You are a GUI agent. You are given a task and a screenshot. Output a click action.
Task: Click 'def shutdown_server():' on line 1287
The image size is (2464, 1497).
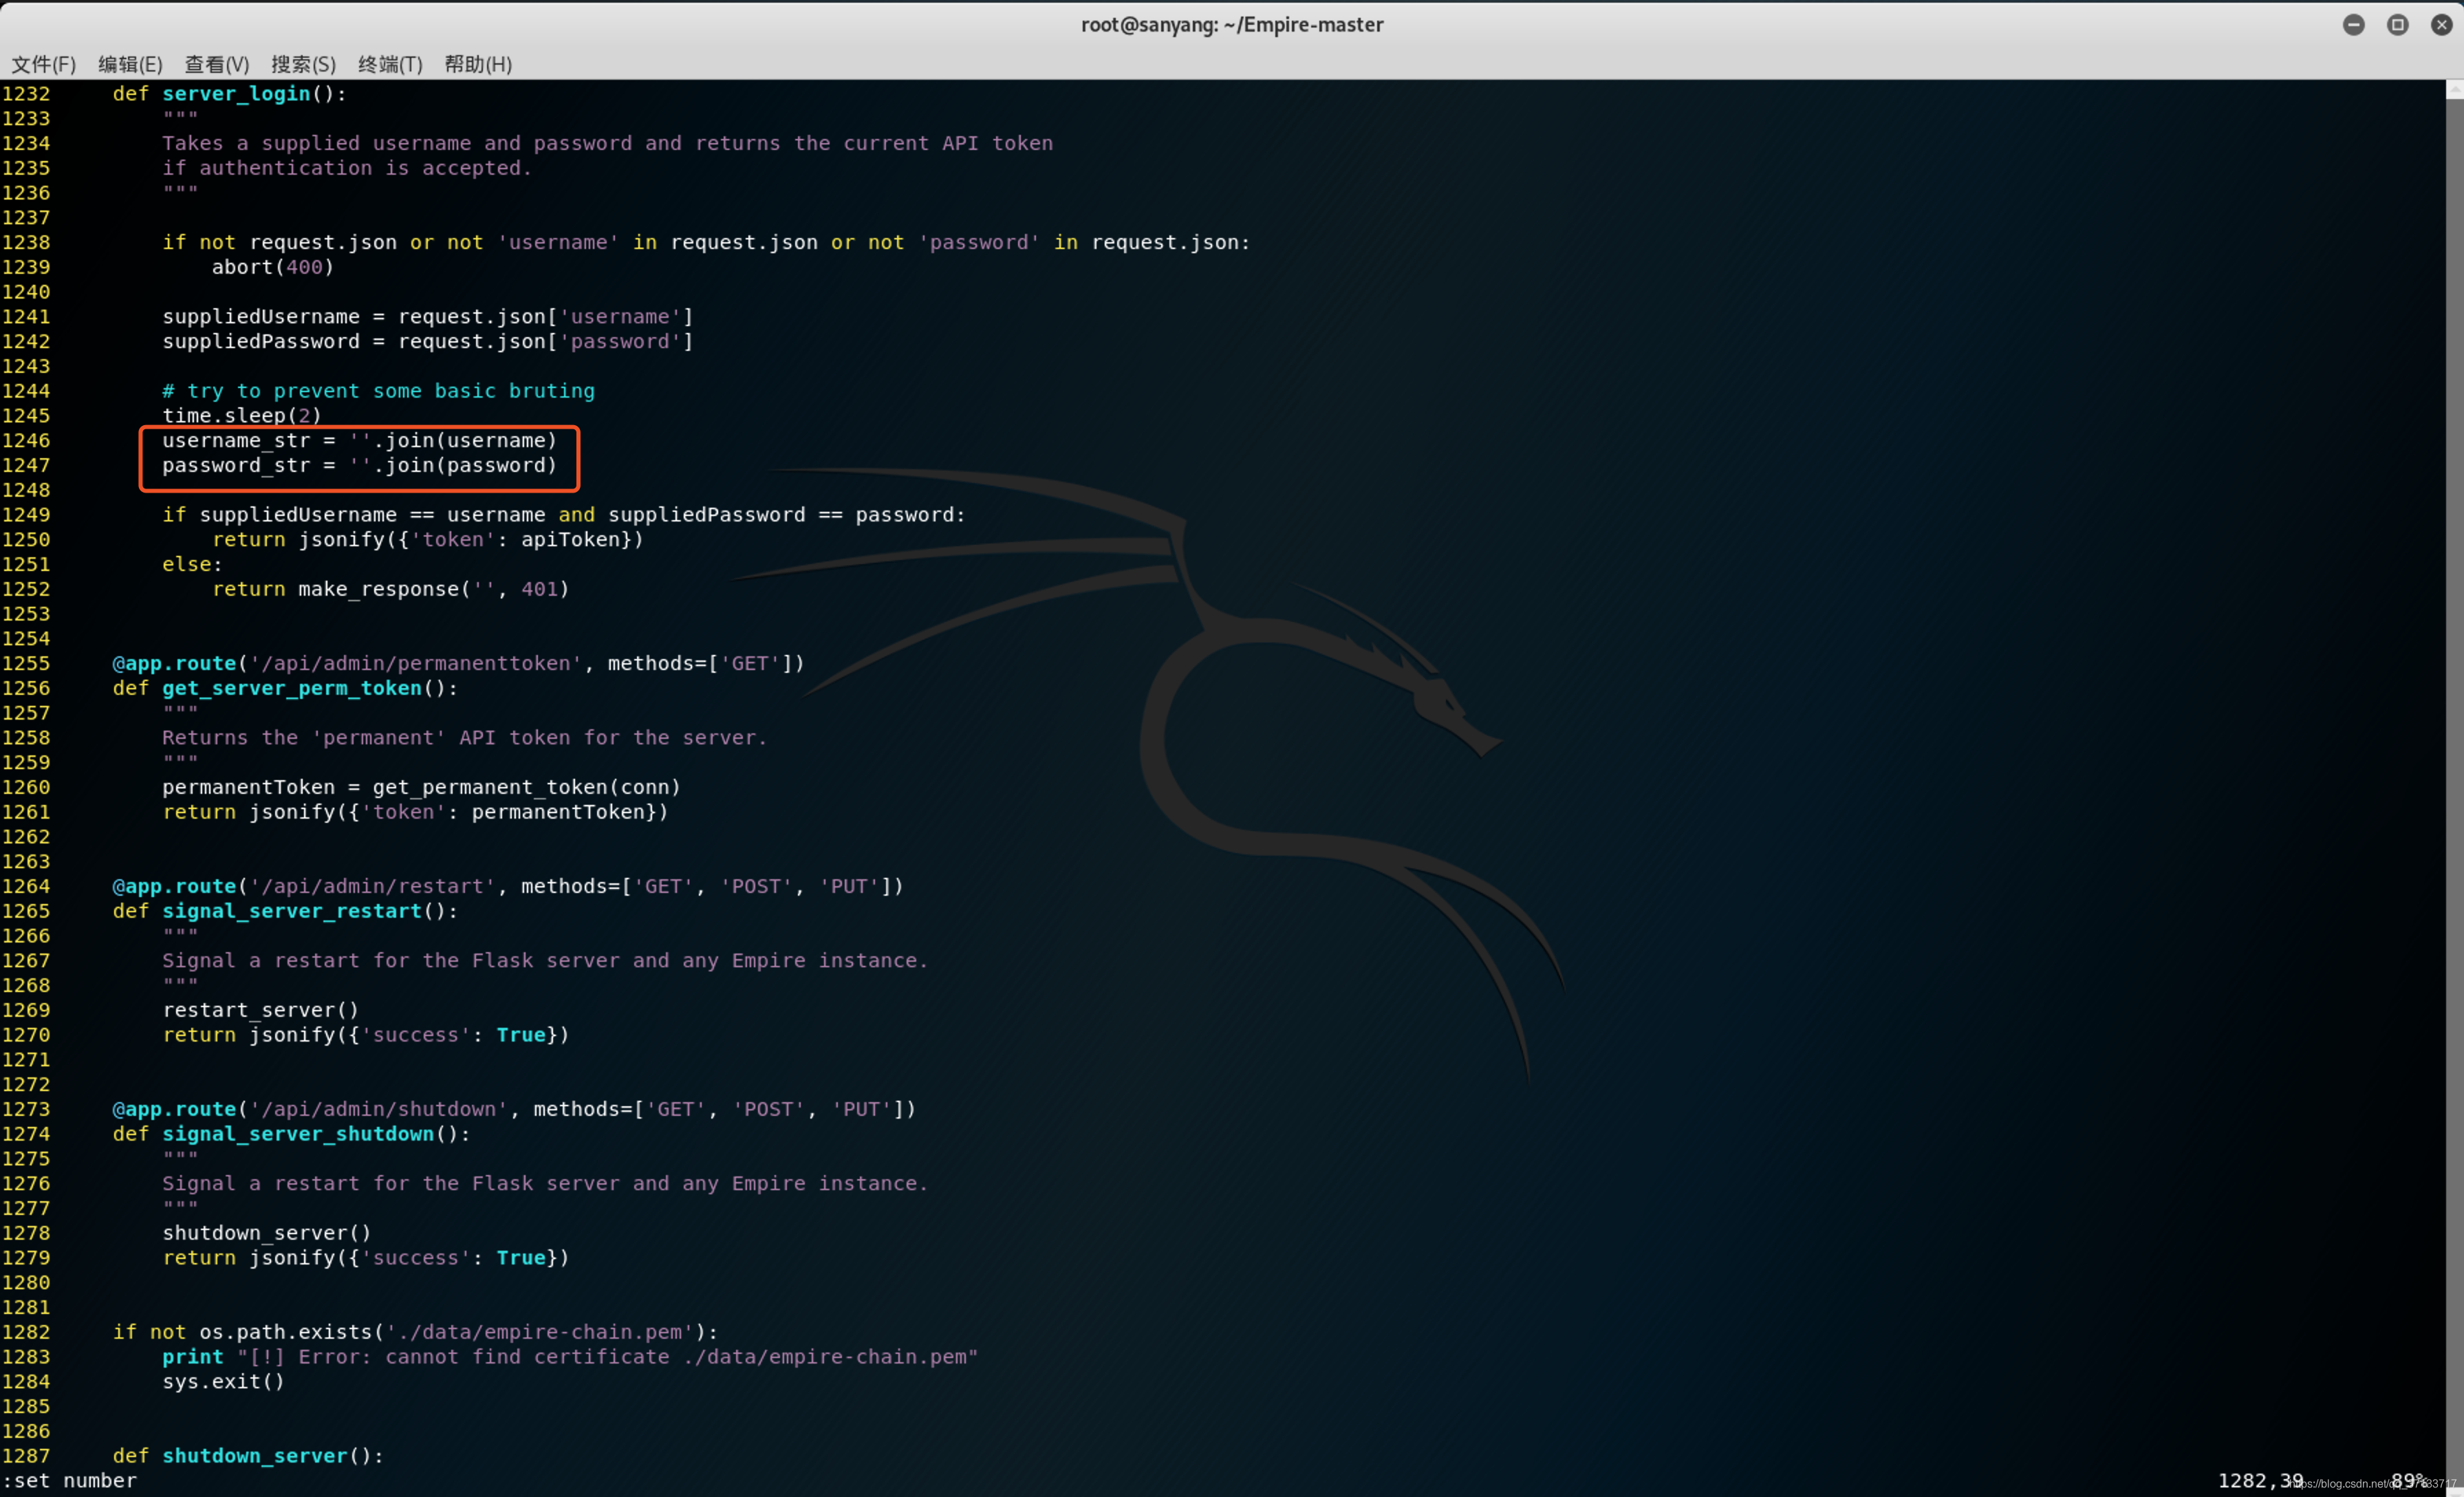248,1456
